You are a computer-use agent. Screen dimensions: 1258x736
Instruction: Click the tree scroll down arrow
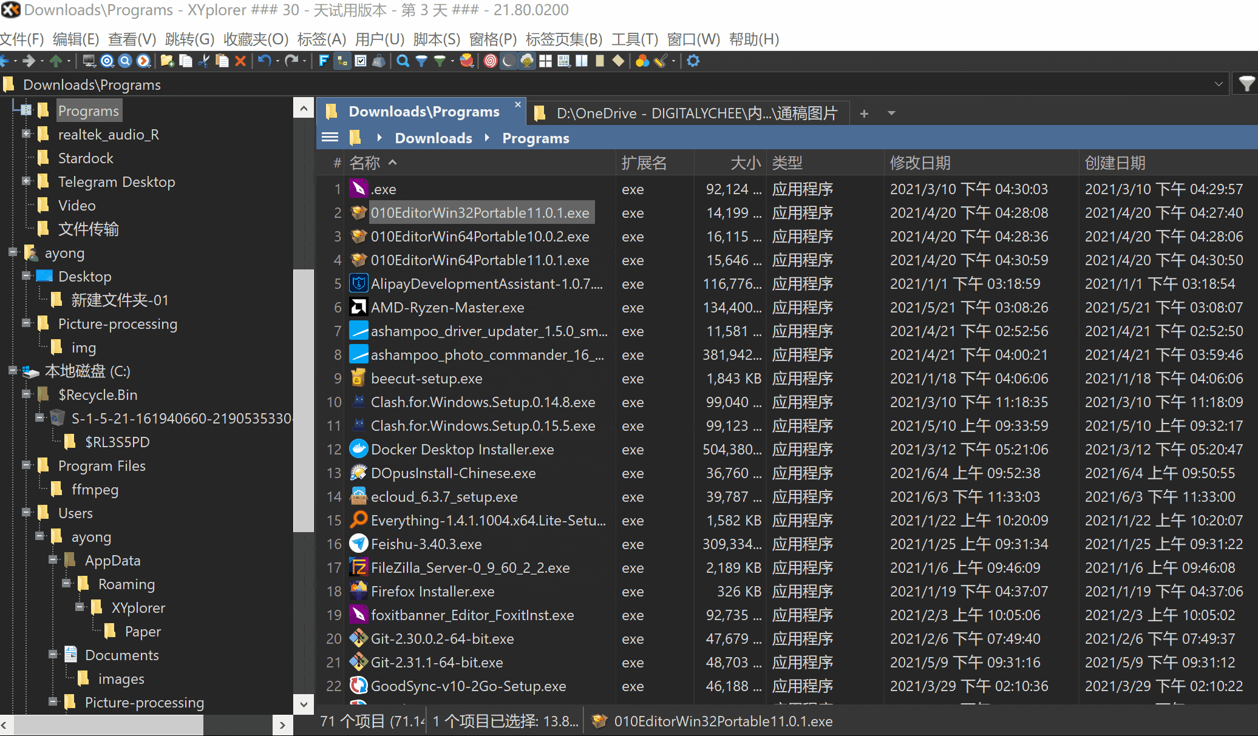[303, 704]
